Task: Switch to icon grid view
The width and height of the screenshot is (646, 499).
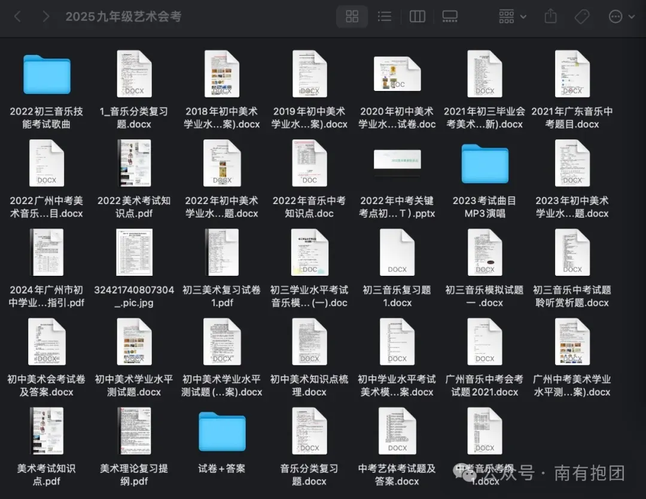Action: [x=352, y=17]
